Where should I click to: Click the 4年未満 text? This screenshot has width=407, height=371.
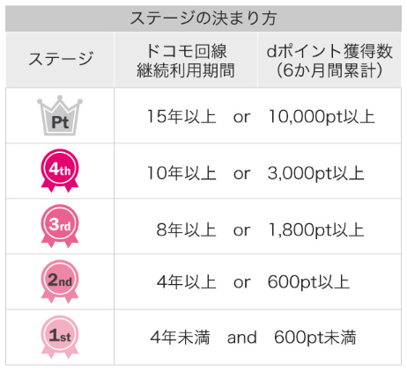(x=181, y=337)
